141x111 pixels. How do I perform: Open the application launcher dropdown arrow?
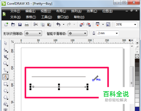pyautogui.click(x=103, y=25)
